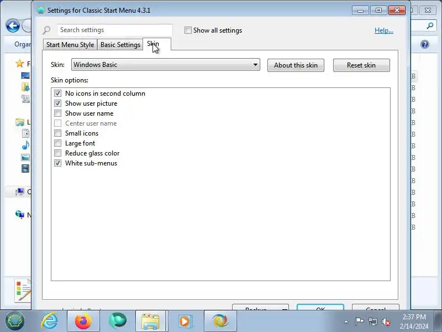Enable Show all settings checkbox
The image size is (442, 332).
[188, 30]
